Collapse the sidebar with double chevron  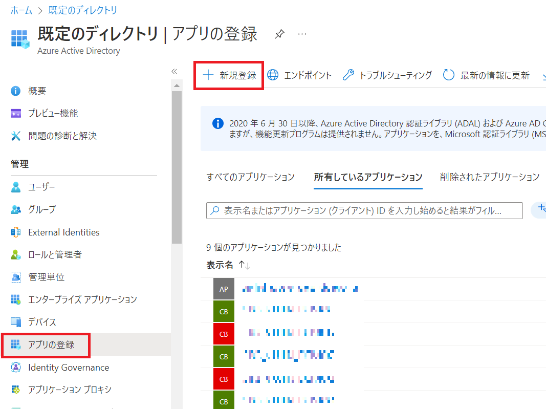click(x=174, y=71)
